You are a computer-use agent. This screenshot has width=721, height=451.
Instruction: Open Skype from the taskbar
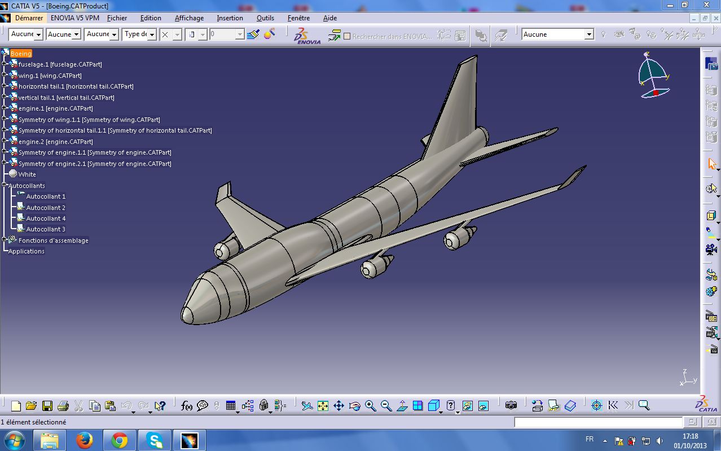pyautogui.click(x=154, y=440)
